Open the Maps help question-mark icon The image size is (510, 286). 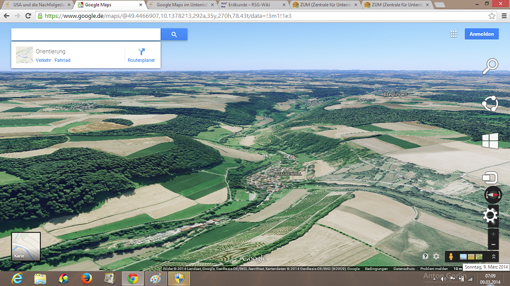pyautogui.click(x=425, y=257)
